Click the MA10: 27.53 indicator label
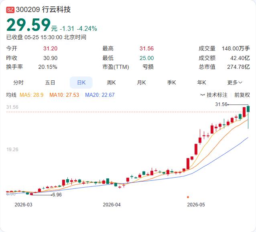The height and width of the screenshot is (232, 256). point(64,95)
